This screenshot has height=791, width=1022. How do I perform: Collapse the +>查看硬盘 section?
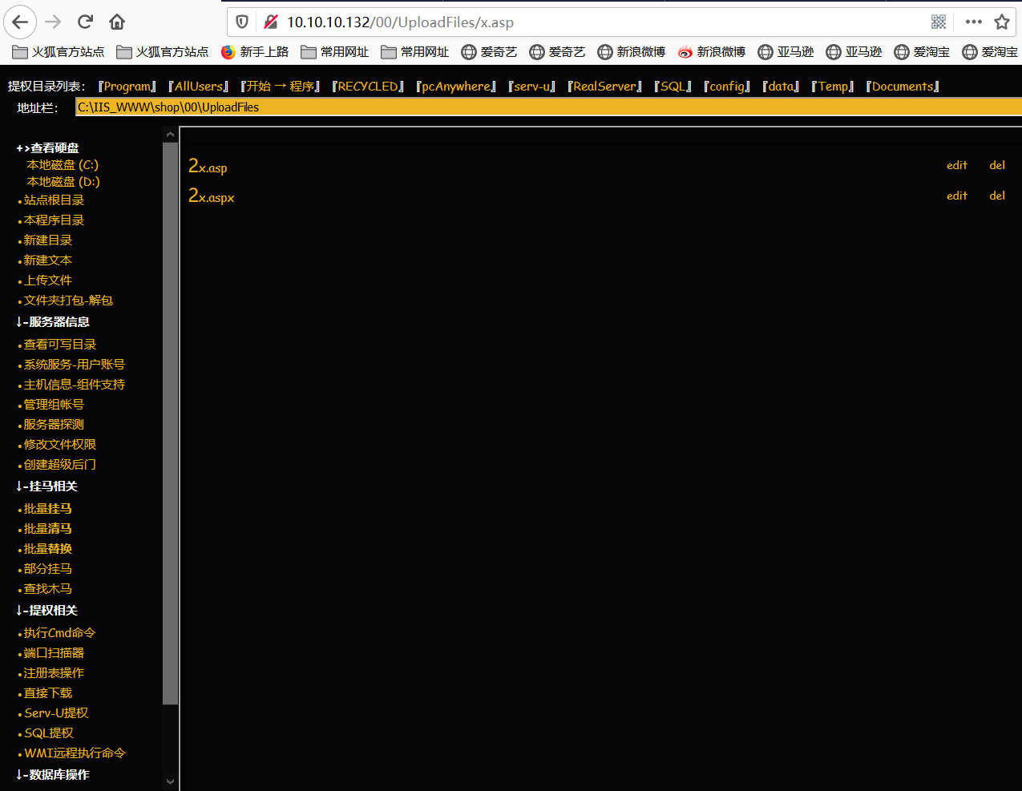pyautogui.click(x=47, y=147)
